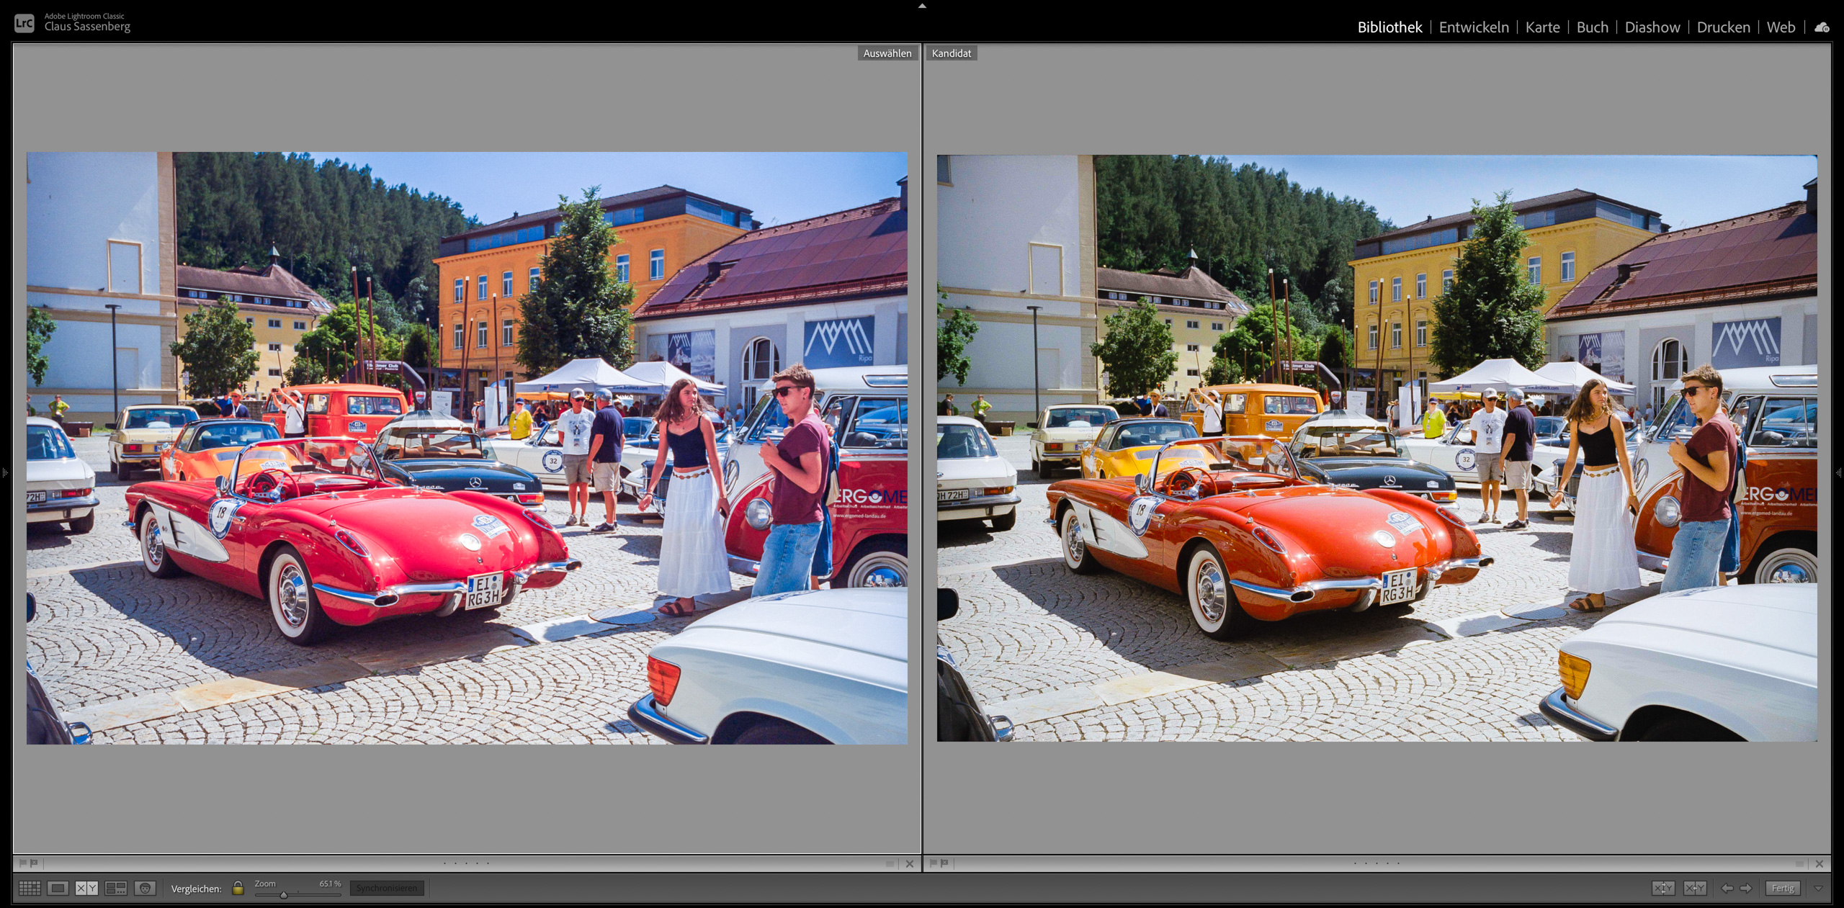Click the Swap select and candidate icon
This screenshot has width=1844, height=908.
click(x=1662, y=888)
